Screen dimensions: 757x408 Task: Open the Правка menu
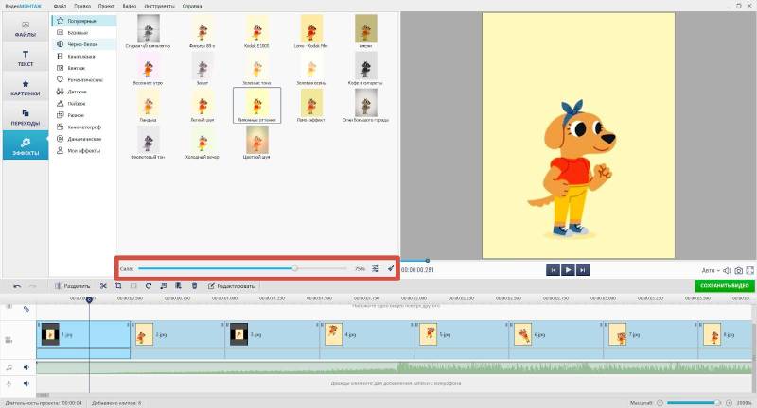[82, 7]
